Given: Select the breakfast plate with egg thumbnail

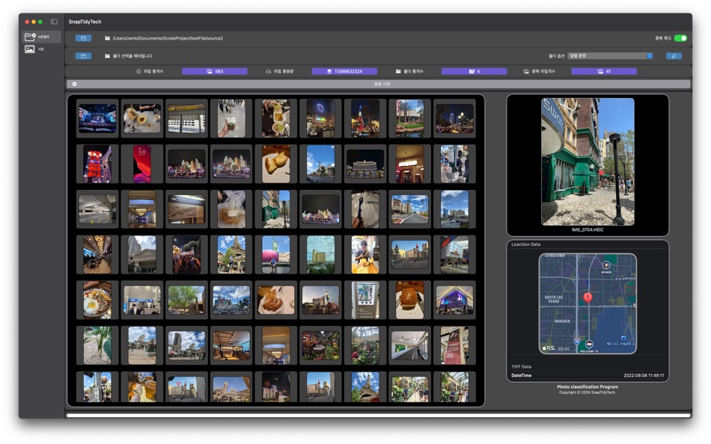Looking at the screenshot, I should [97, 300].
